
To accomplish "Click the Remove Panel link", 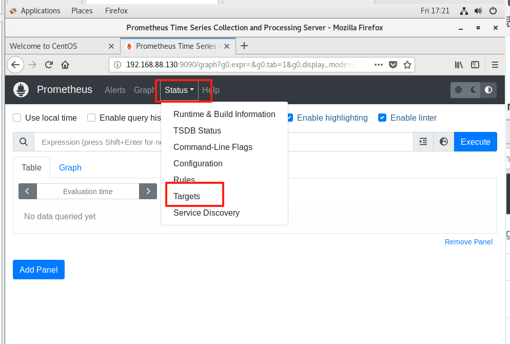I will 468,242.
